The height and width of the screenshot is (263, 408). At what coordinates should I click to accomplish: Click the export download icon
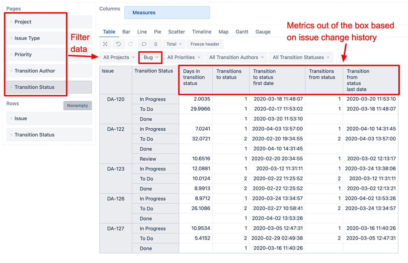[156, 44]
